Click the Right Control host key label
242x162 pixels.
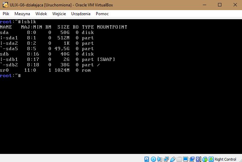coord(225,159)
